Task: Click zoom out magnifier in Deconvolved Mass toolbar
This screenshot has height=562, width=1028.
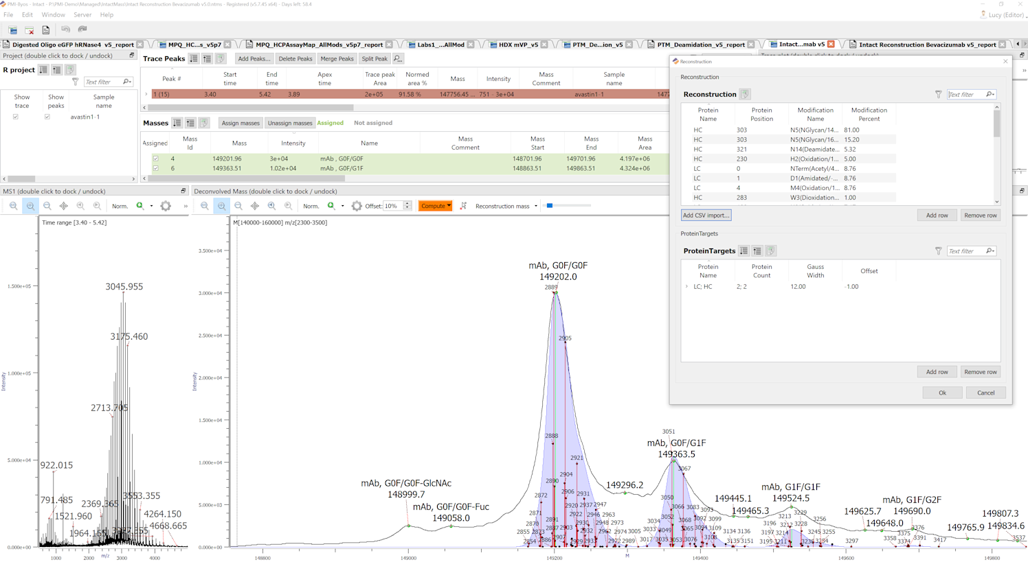Action: tap(238, 206)
